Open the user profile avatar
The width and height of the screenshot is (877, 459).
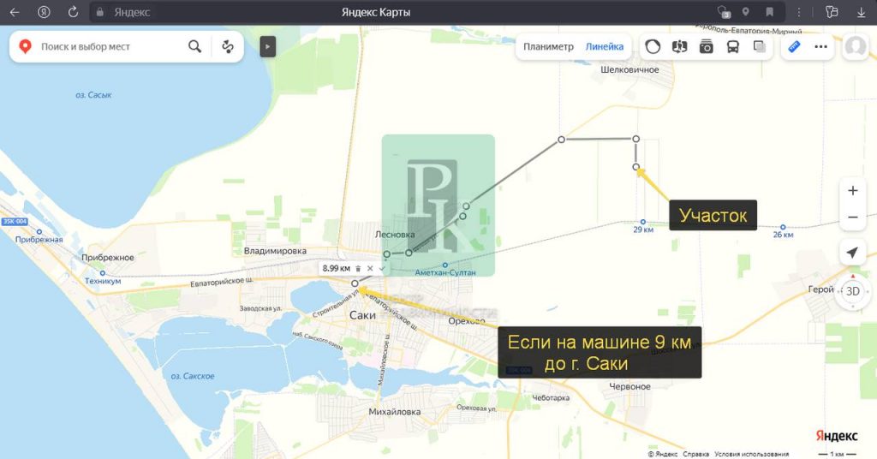coord(856,46)
